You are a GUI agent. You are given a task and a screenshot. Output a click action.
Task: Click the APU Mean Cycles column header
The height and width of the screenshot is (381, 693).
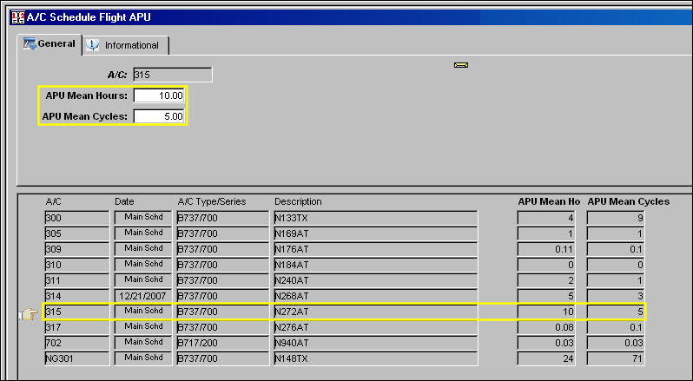[x=628, y=201]
